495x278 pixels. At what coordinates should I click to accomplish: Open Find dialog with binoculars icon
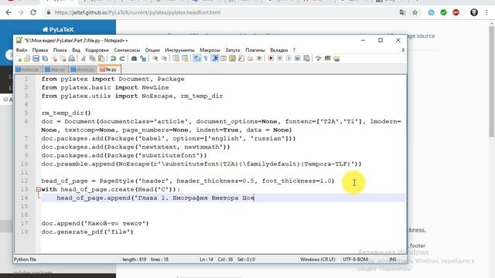134,59
